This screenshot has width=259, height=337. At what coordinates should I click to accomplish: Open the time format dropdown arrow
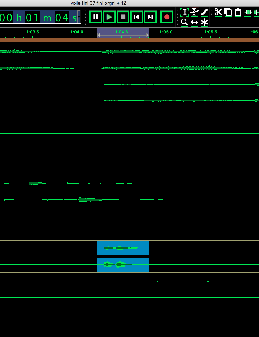[x=79, y=17]
